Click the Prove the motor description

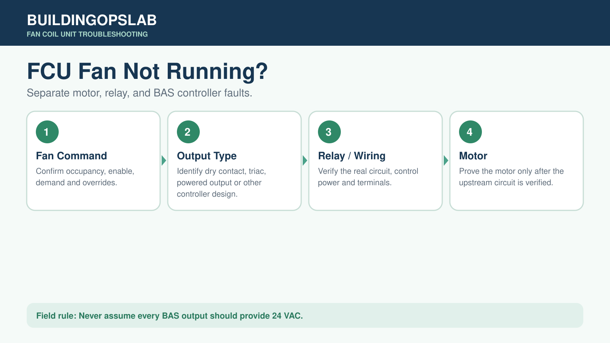point(511,177)
